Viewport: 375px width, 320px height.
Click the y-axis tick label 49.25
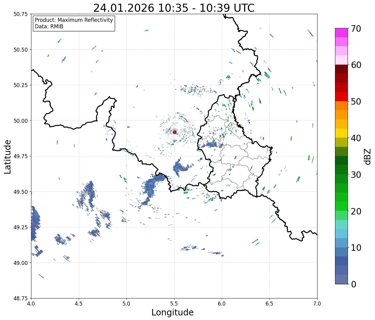[x=20, y=227]
